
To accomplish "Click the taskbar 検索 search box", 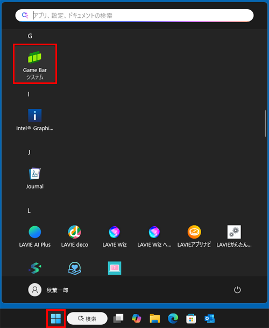I will tap(87, 319).
